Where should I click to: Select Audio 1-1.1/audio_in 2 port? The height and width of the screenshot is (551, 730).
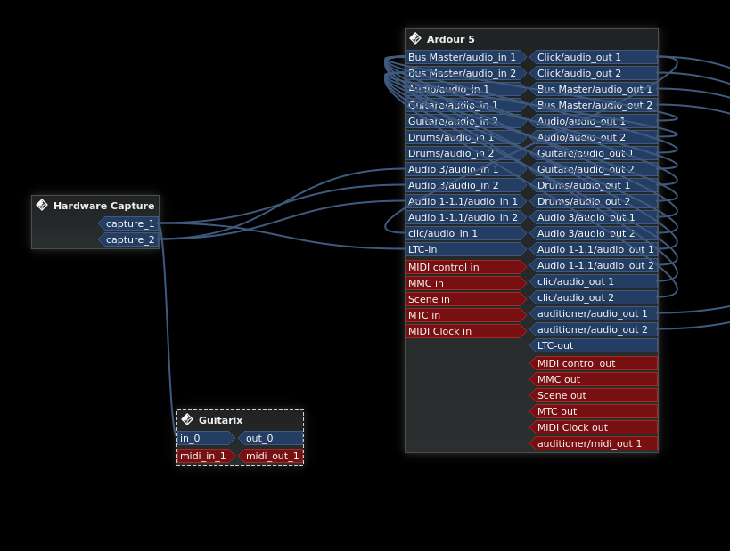pos(466,217)
